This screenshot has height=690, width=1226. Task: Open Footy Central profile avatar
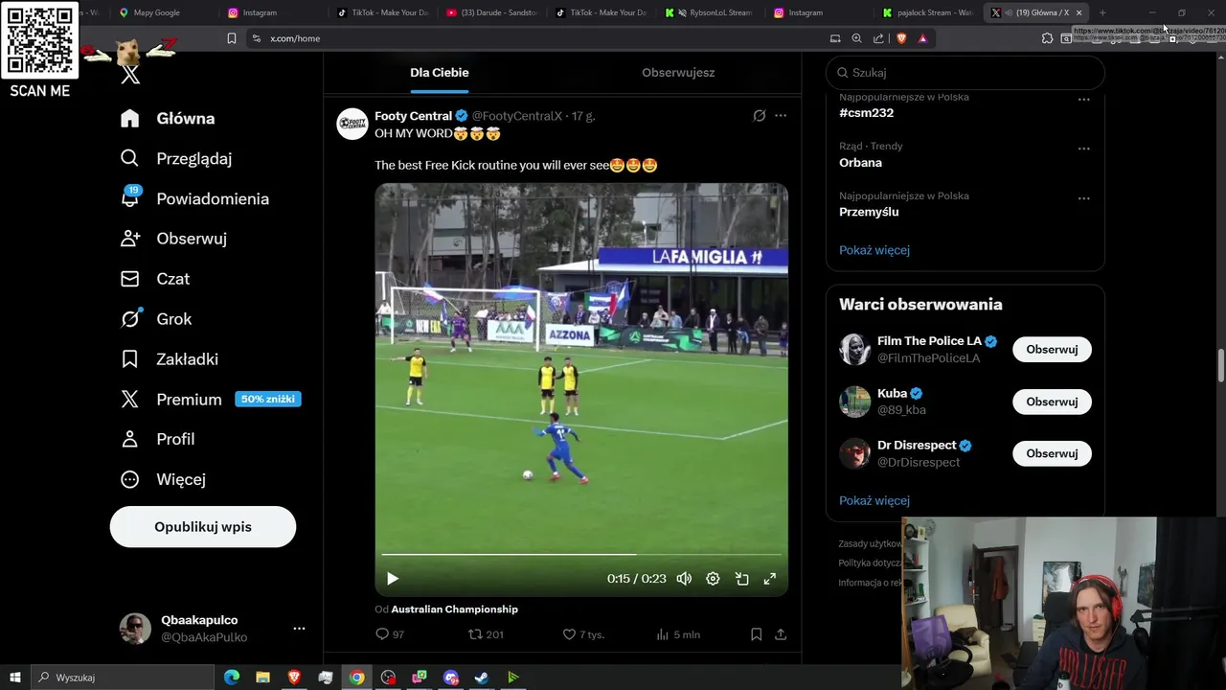click(352, 124)
